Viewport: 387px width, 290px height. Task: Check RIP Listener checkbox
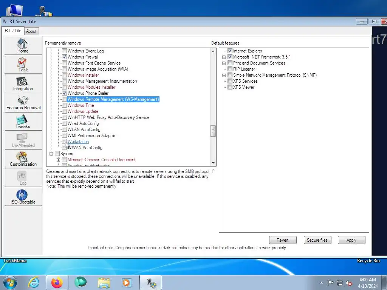[x=230, y=69]
